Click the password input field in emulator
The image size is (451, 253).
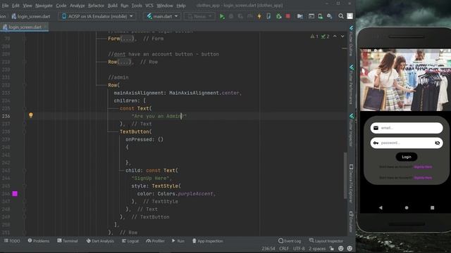click(x=407, y=143)
